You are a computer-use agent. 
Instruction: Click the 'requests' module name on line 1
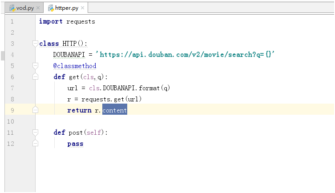tap(81, 22)
